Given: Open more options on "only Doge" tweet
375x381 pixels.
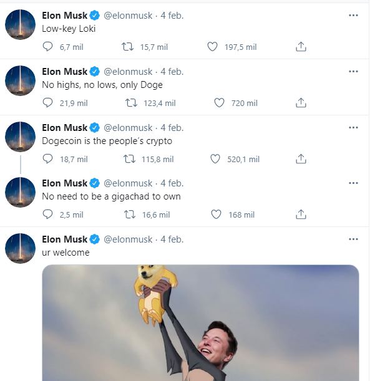Looking at the screenshot, I should 354,71.
